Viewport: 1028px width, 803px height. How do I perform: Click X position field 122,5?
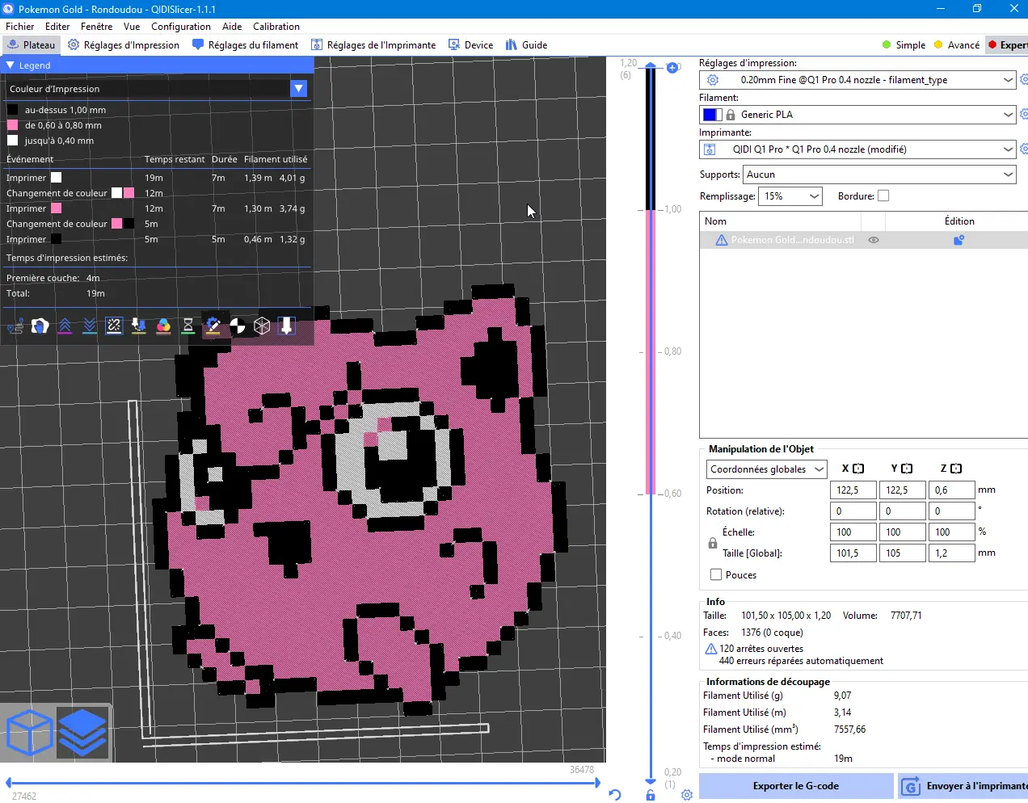click(853, 490)
